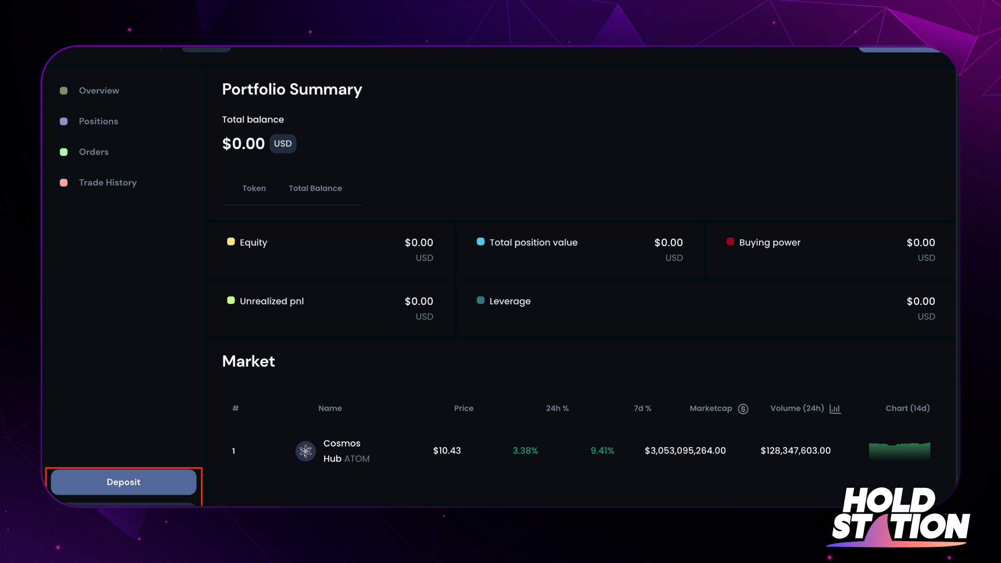The width and height of the screenshot is (1001, 563).
Task: Click the Total Balance column header
Action: pos(315,189)
